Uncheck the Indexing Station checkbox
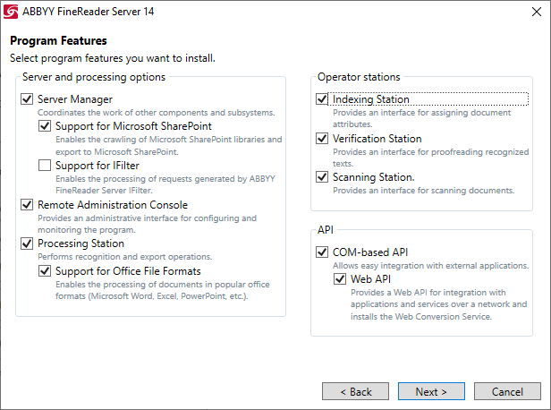 [x=322, y=99]
